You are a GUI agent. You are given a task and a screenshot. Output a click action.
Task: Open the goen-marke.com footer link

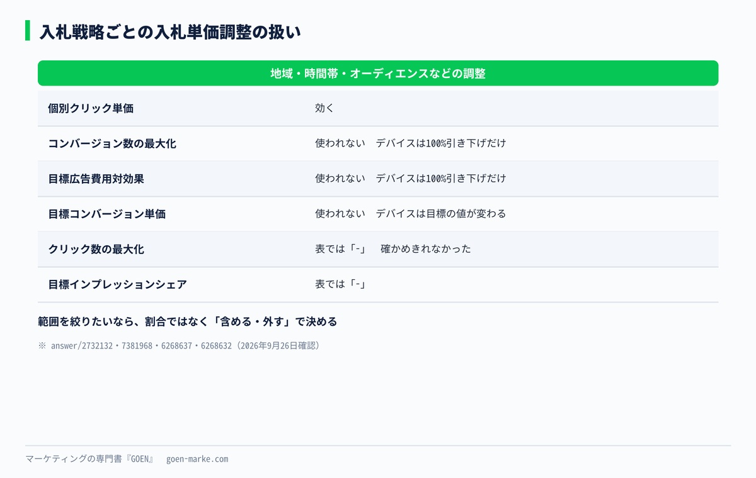pos(197,459)
